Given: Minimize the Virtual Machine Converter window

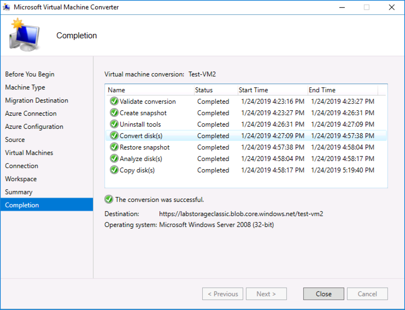Looking at the screenshot, I should [342, 7].
